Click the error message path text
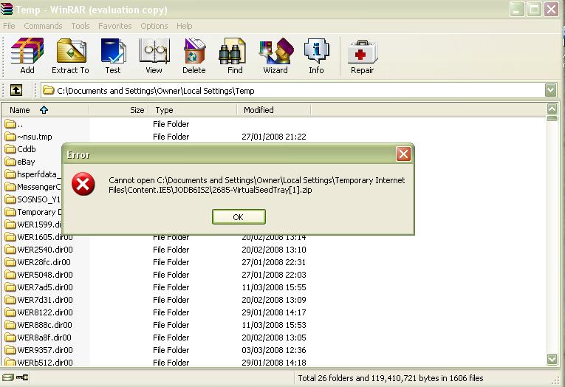The image size is (565, 387). (x=256, y=185)
